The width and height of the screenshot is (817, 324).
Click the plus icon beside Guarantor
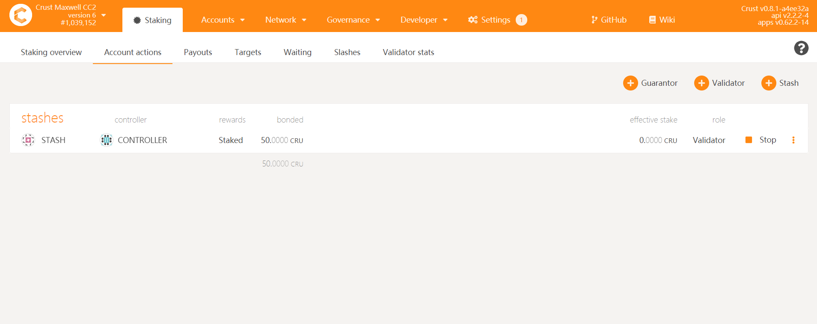630,83
